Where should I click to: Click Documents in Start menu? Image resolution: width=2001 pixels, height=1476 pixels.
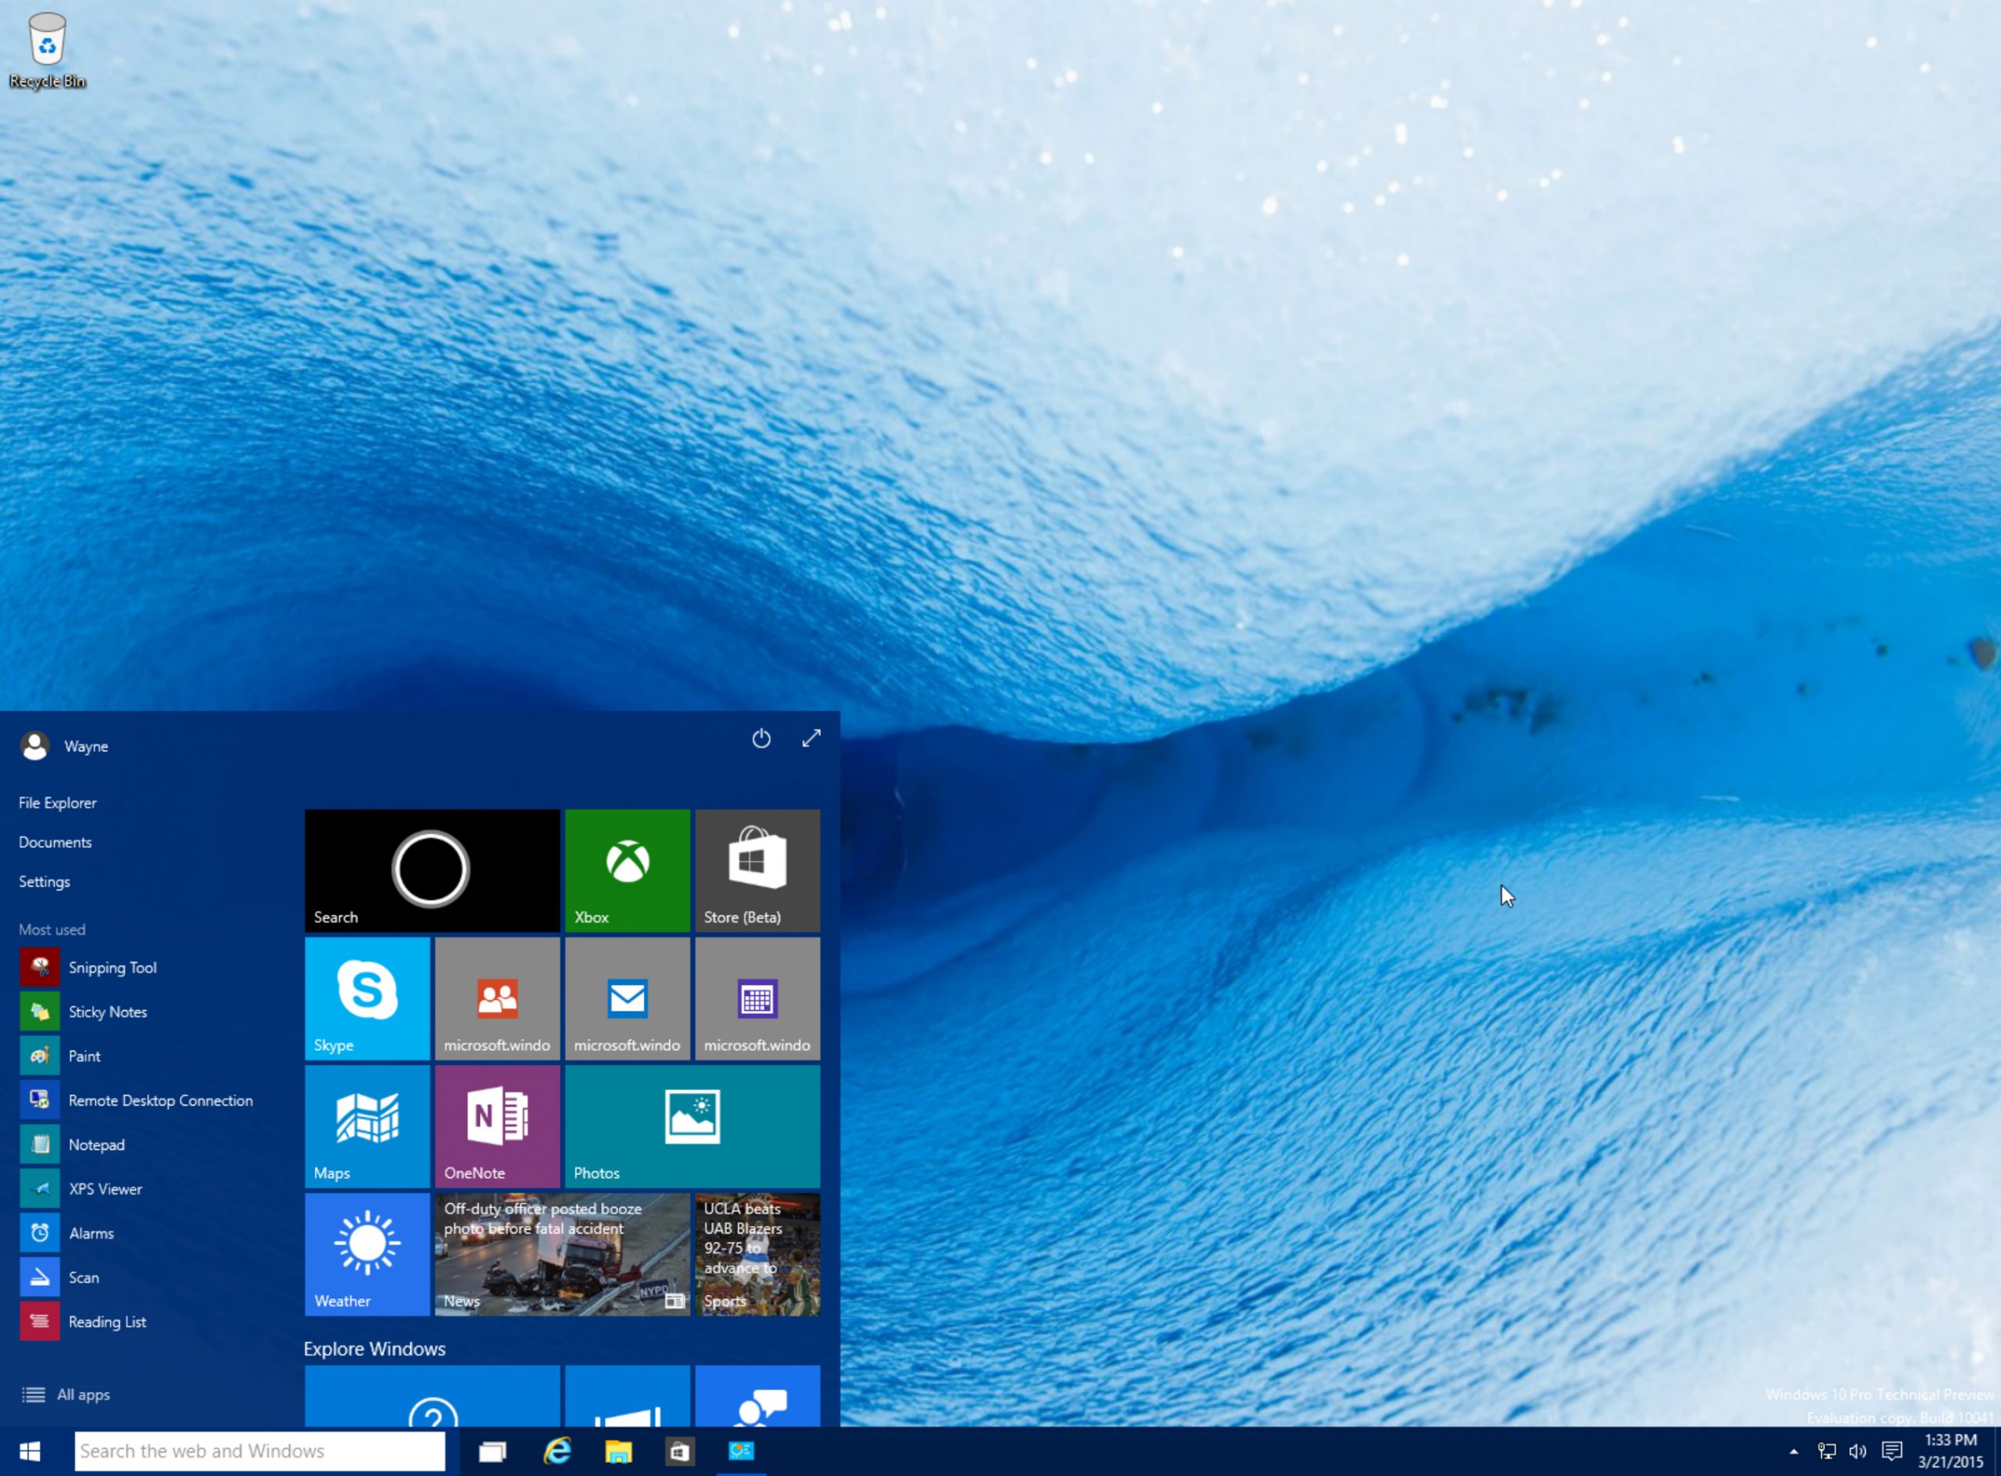53,840
